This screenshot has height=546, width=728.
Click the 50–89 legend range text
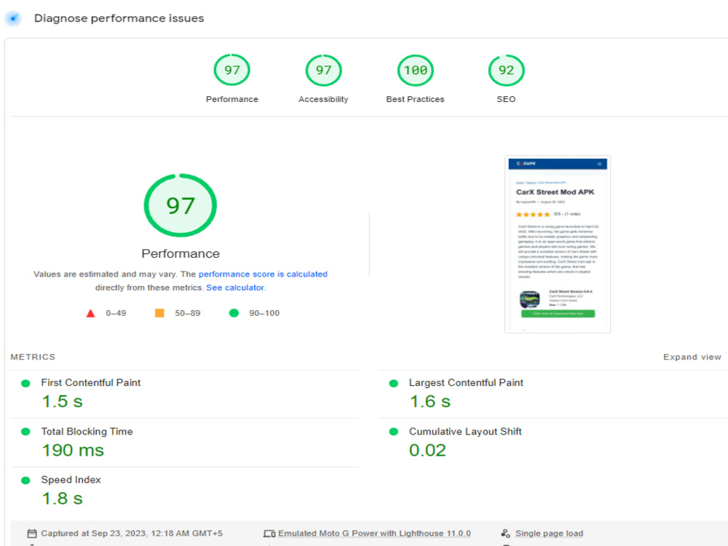[188, 313]
